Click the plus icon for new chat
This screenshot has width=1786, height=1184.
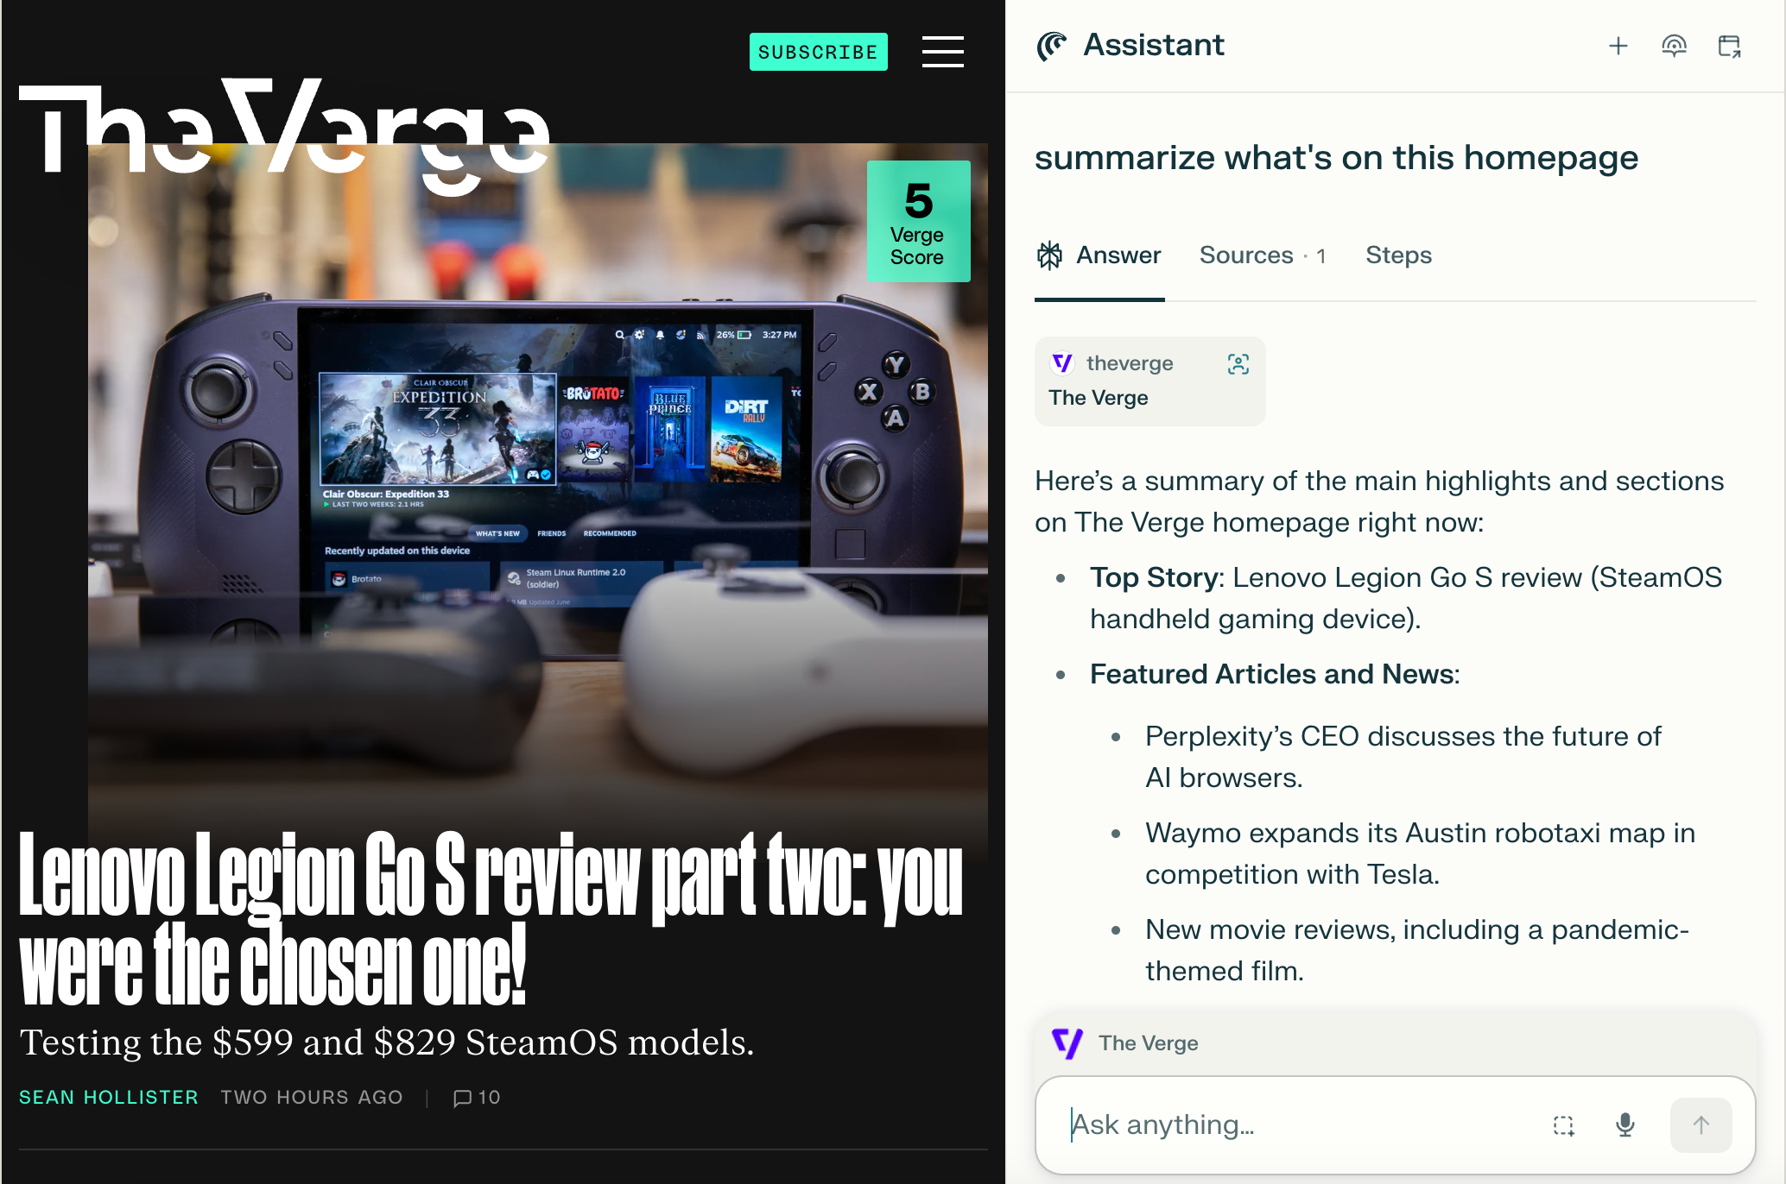[1618, 46]
